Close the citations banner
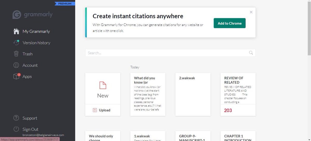 (x=251, y=12)
